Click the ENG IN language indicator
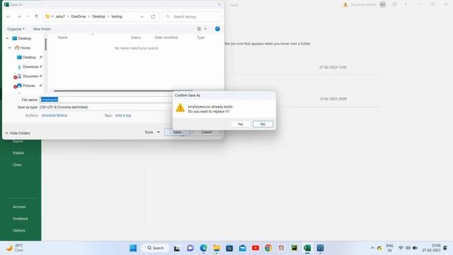The height and width of the screenshot is (255, 453). (389, 248)
